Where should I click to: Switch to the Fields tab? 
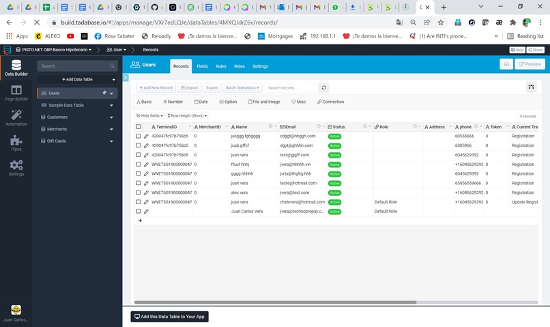(x=202, y=66)
